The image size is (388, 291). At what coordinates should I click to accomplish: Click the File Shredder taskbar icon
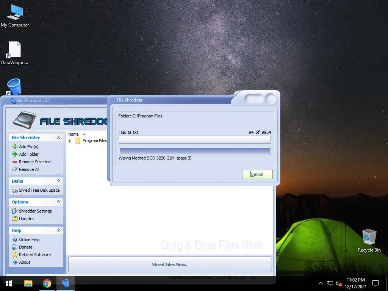[x=66, y=283]
